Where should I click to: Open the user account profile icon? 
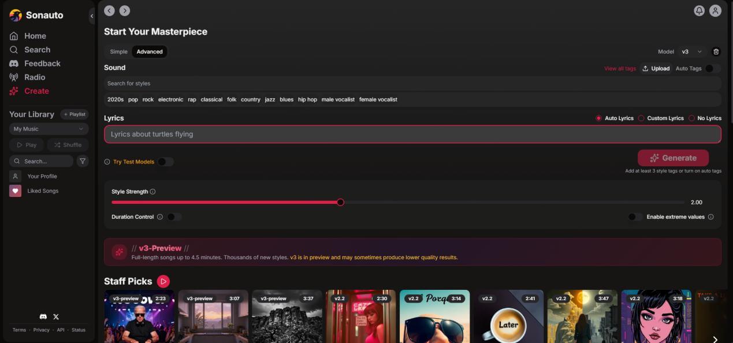point(715,11)
